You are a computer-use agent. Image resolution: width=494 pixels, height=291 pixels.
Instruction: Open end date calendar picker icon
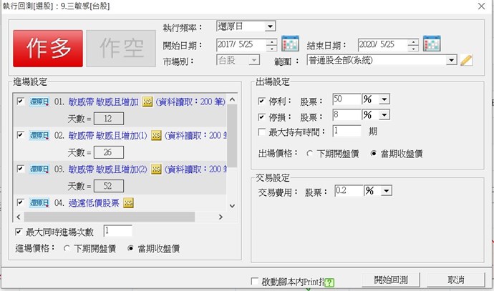tap(432, 44)
